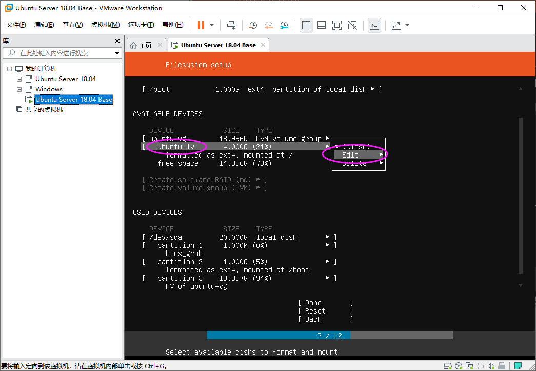
Task: Select the partition 3 18.997G row
Action: 240,278
